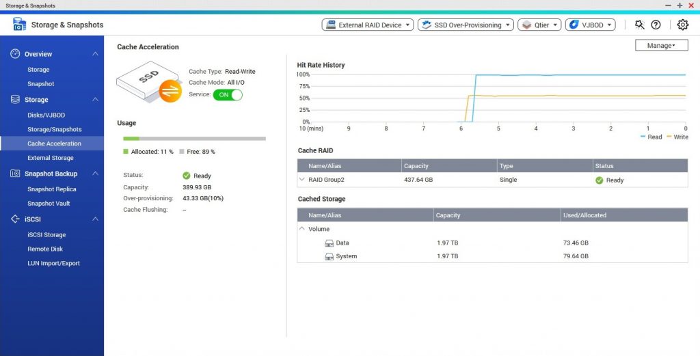
Task: Click the 437.64 GB capacity cell
Action: [x=418, y=180]
